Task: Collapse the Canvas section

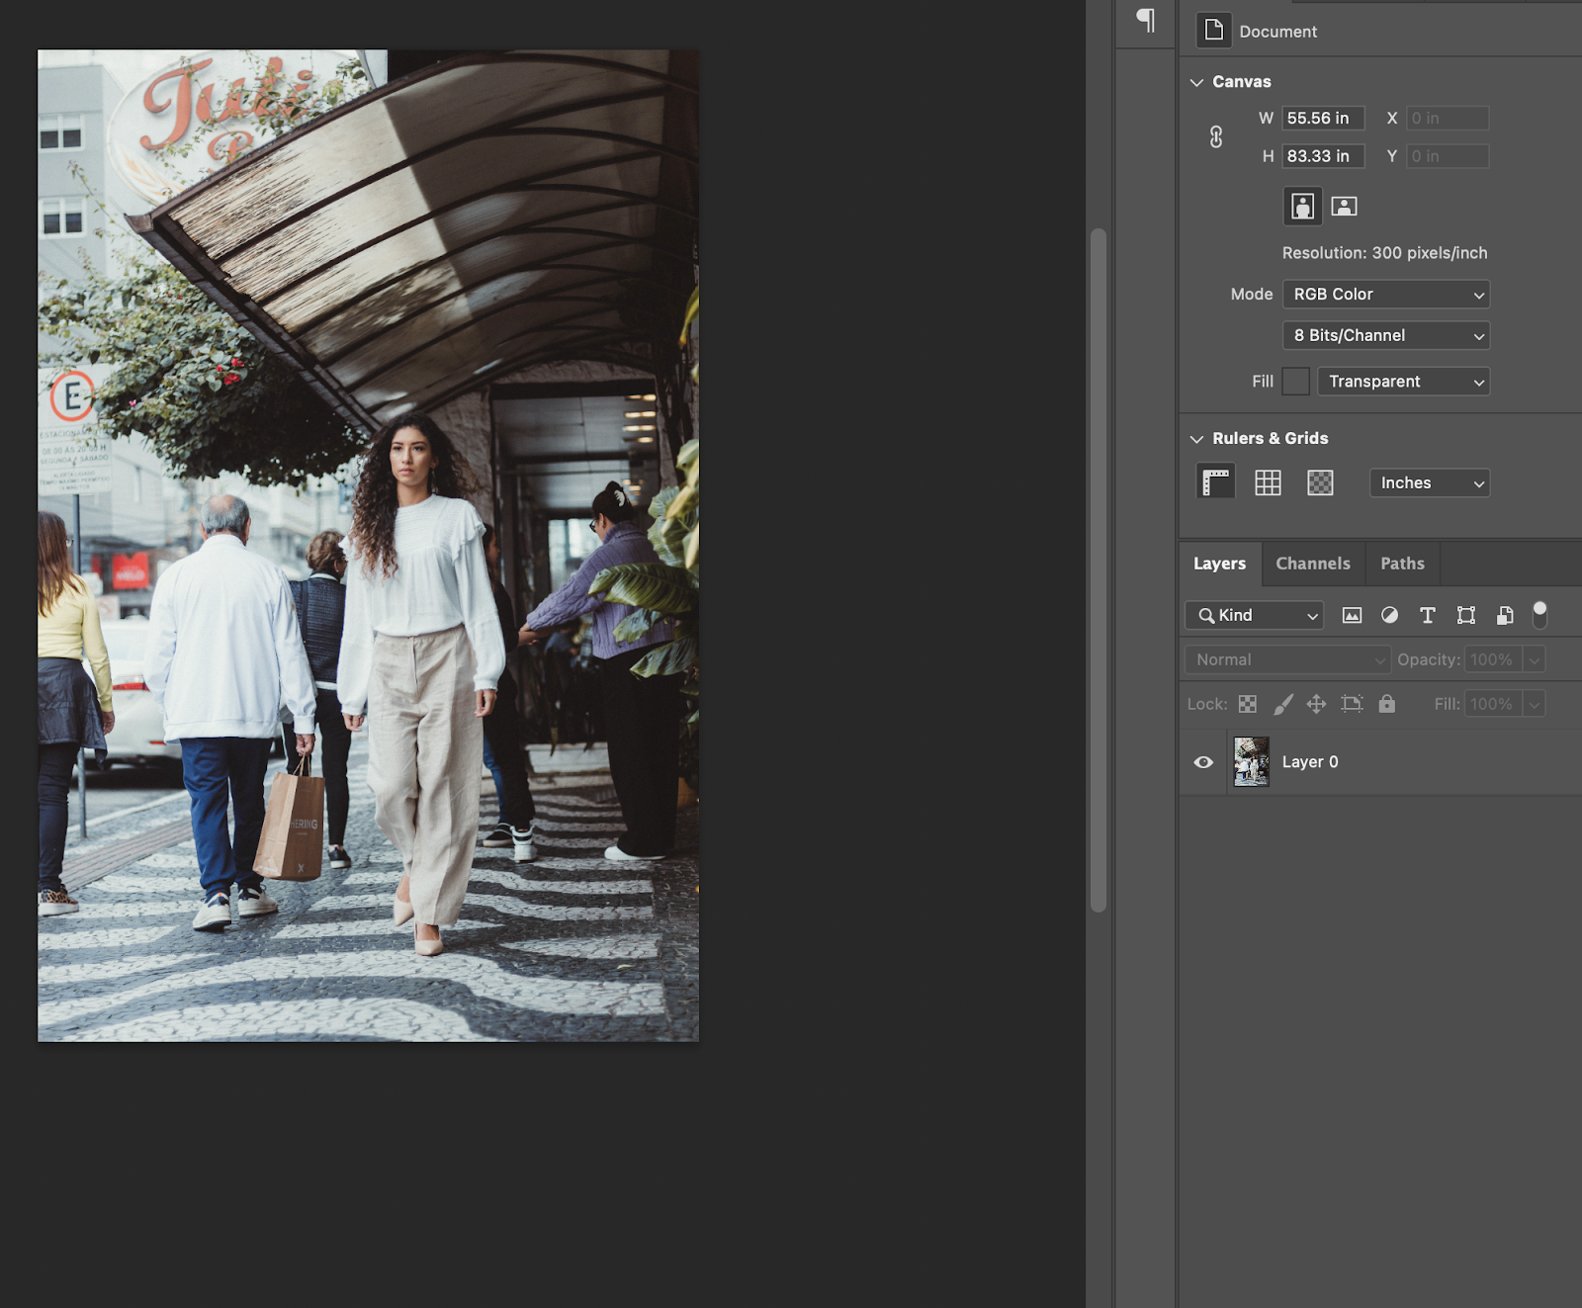Action: pyautogui.click(x=1196, y=82)
